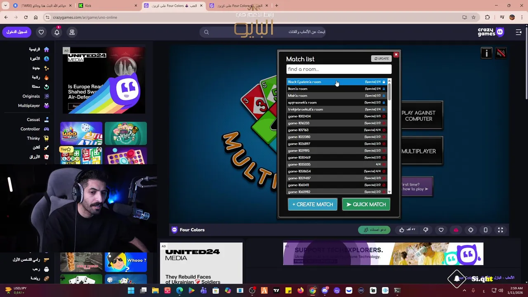The width and height of the screenshot is (528, 297).
Task: Click the notifications bell icon
Action: (57, 32)
